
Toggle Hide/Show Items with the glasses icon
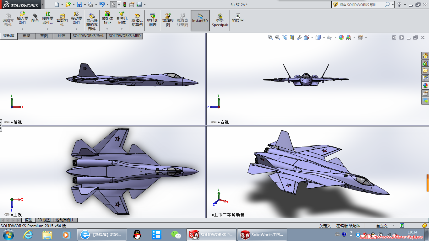tap(329, 37)
